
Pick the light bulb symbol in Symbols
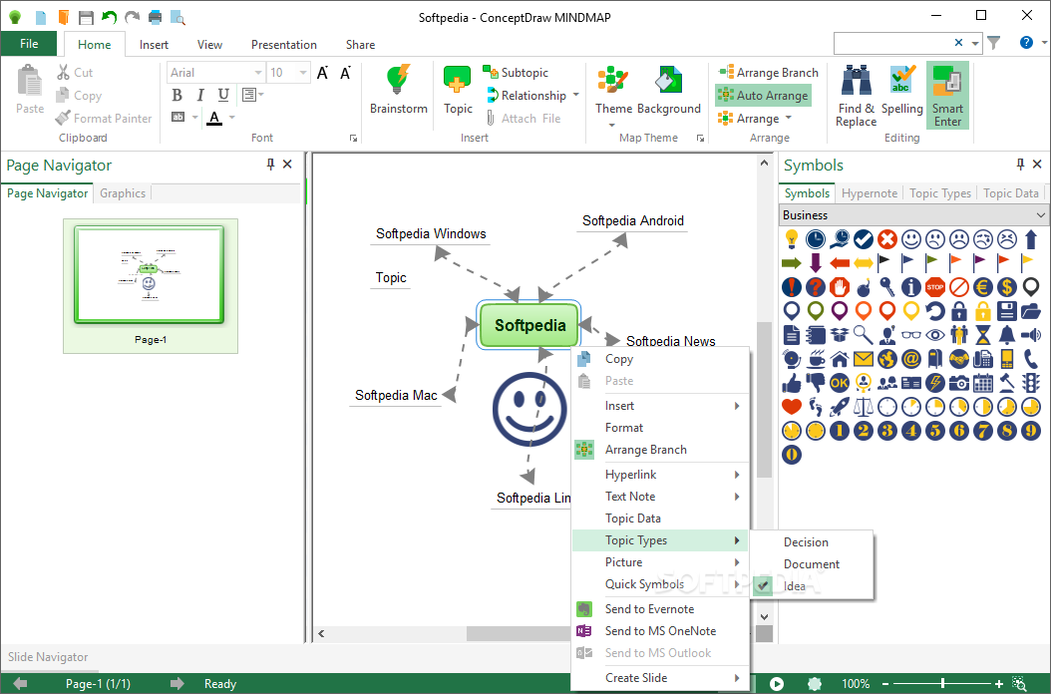click(792, 238)
